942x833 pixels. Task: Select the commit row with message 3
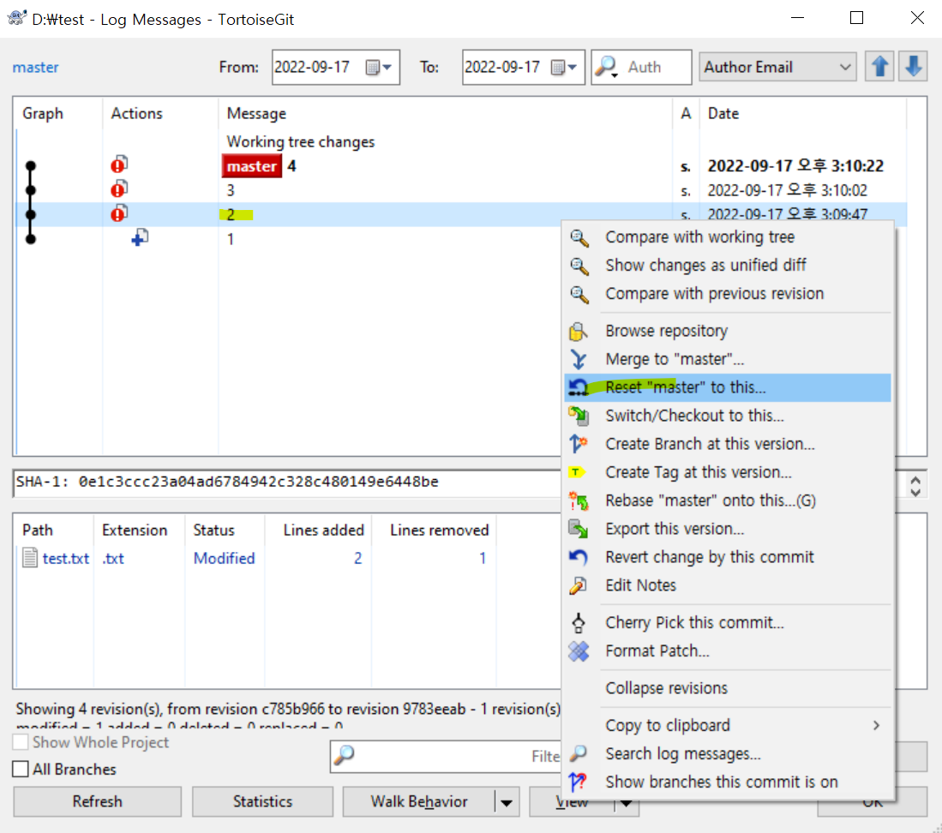click(x=461, y=190)
